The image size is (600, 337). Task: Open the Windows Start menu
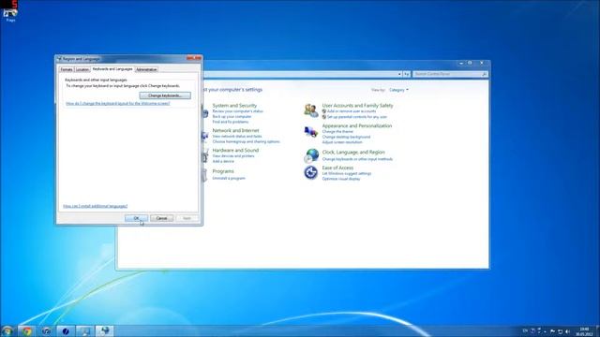click(x=7, y=331)
